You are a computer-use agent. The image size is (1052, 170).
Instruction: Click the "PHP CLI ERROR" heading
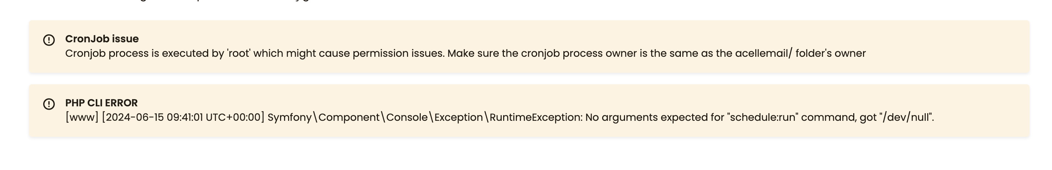[x=101, y=103]
